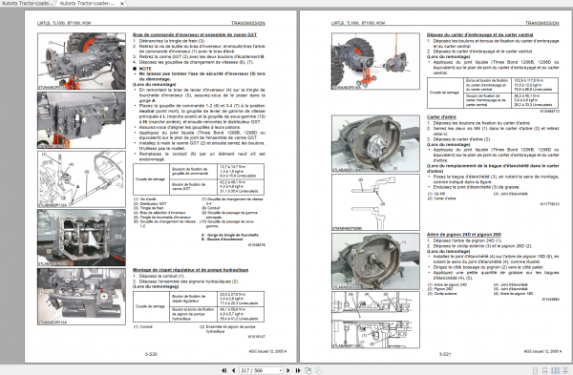
Task: Click 'KiSC issued 12, 2005 A' on left page
Action: coord(267,351)
